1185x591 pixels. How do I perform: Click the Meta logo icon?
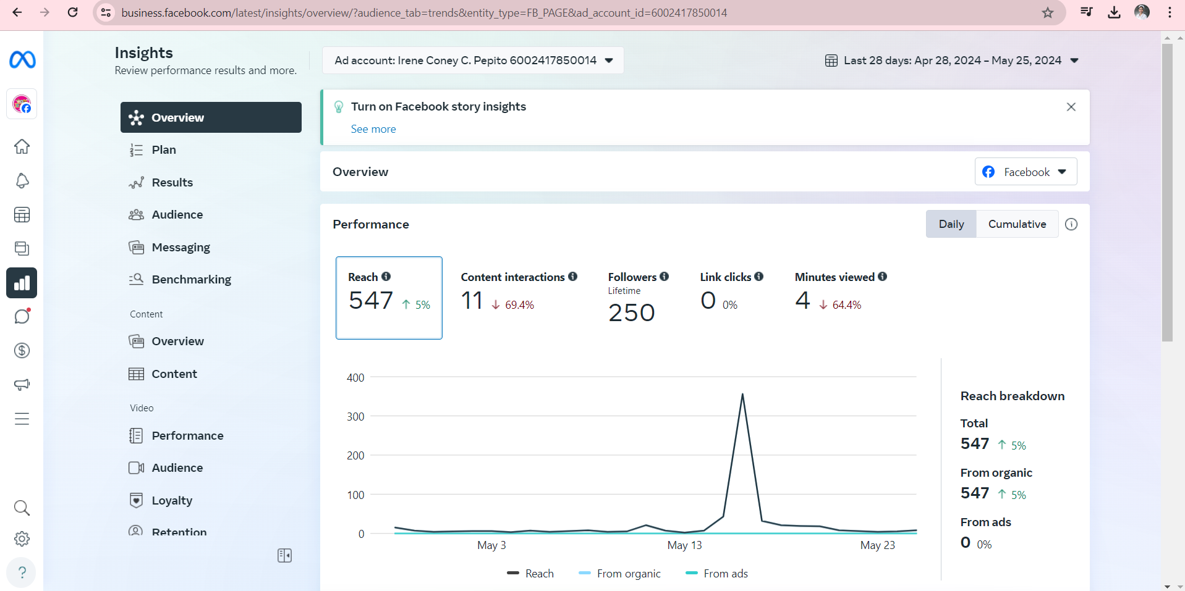[22, 60]
